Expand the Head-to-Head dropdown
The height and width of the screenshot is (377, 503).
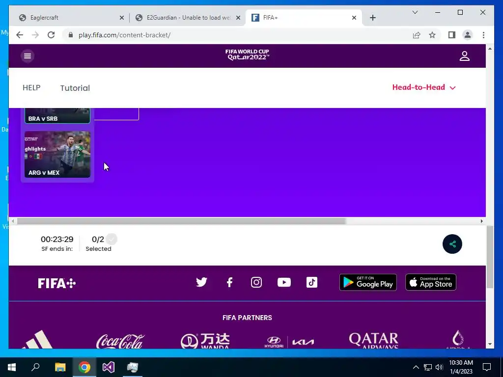(424, 87)
